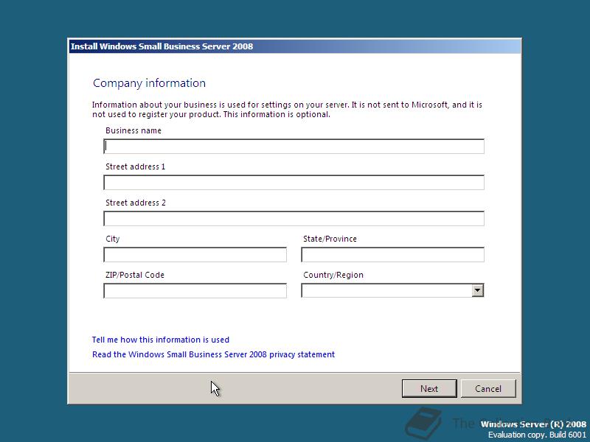This screenshot has height=442, width=590.
Task: Click the 'Install Windows Small Business Server 2008' title
Action: 162,46
